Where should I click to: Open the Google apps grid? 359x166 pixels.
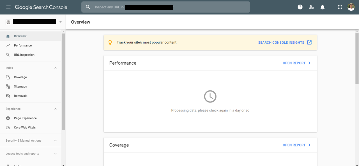tap(340, 7)
